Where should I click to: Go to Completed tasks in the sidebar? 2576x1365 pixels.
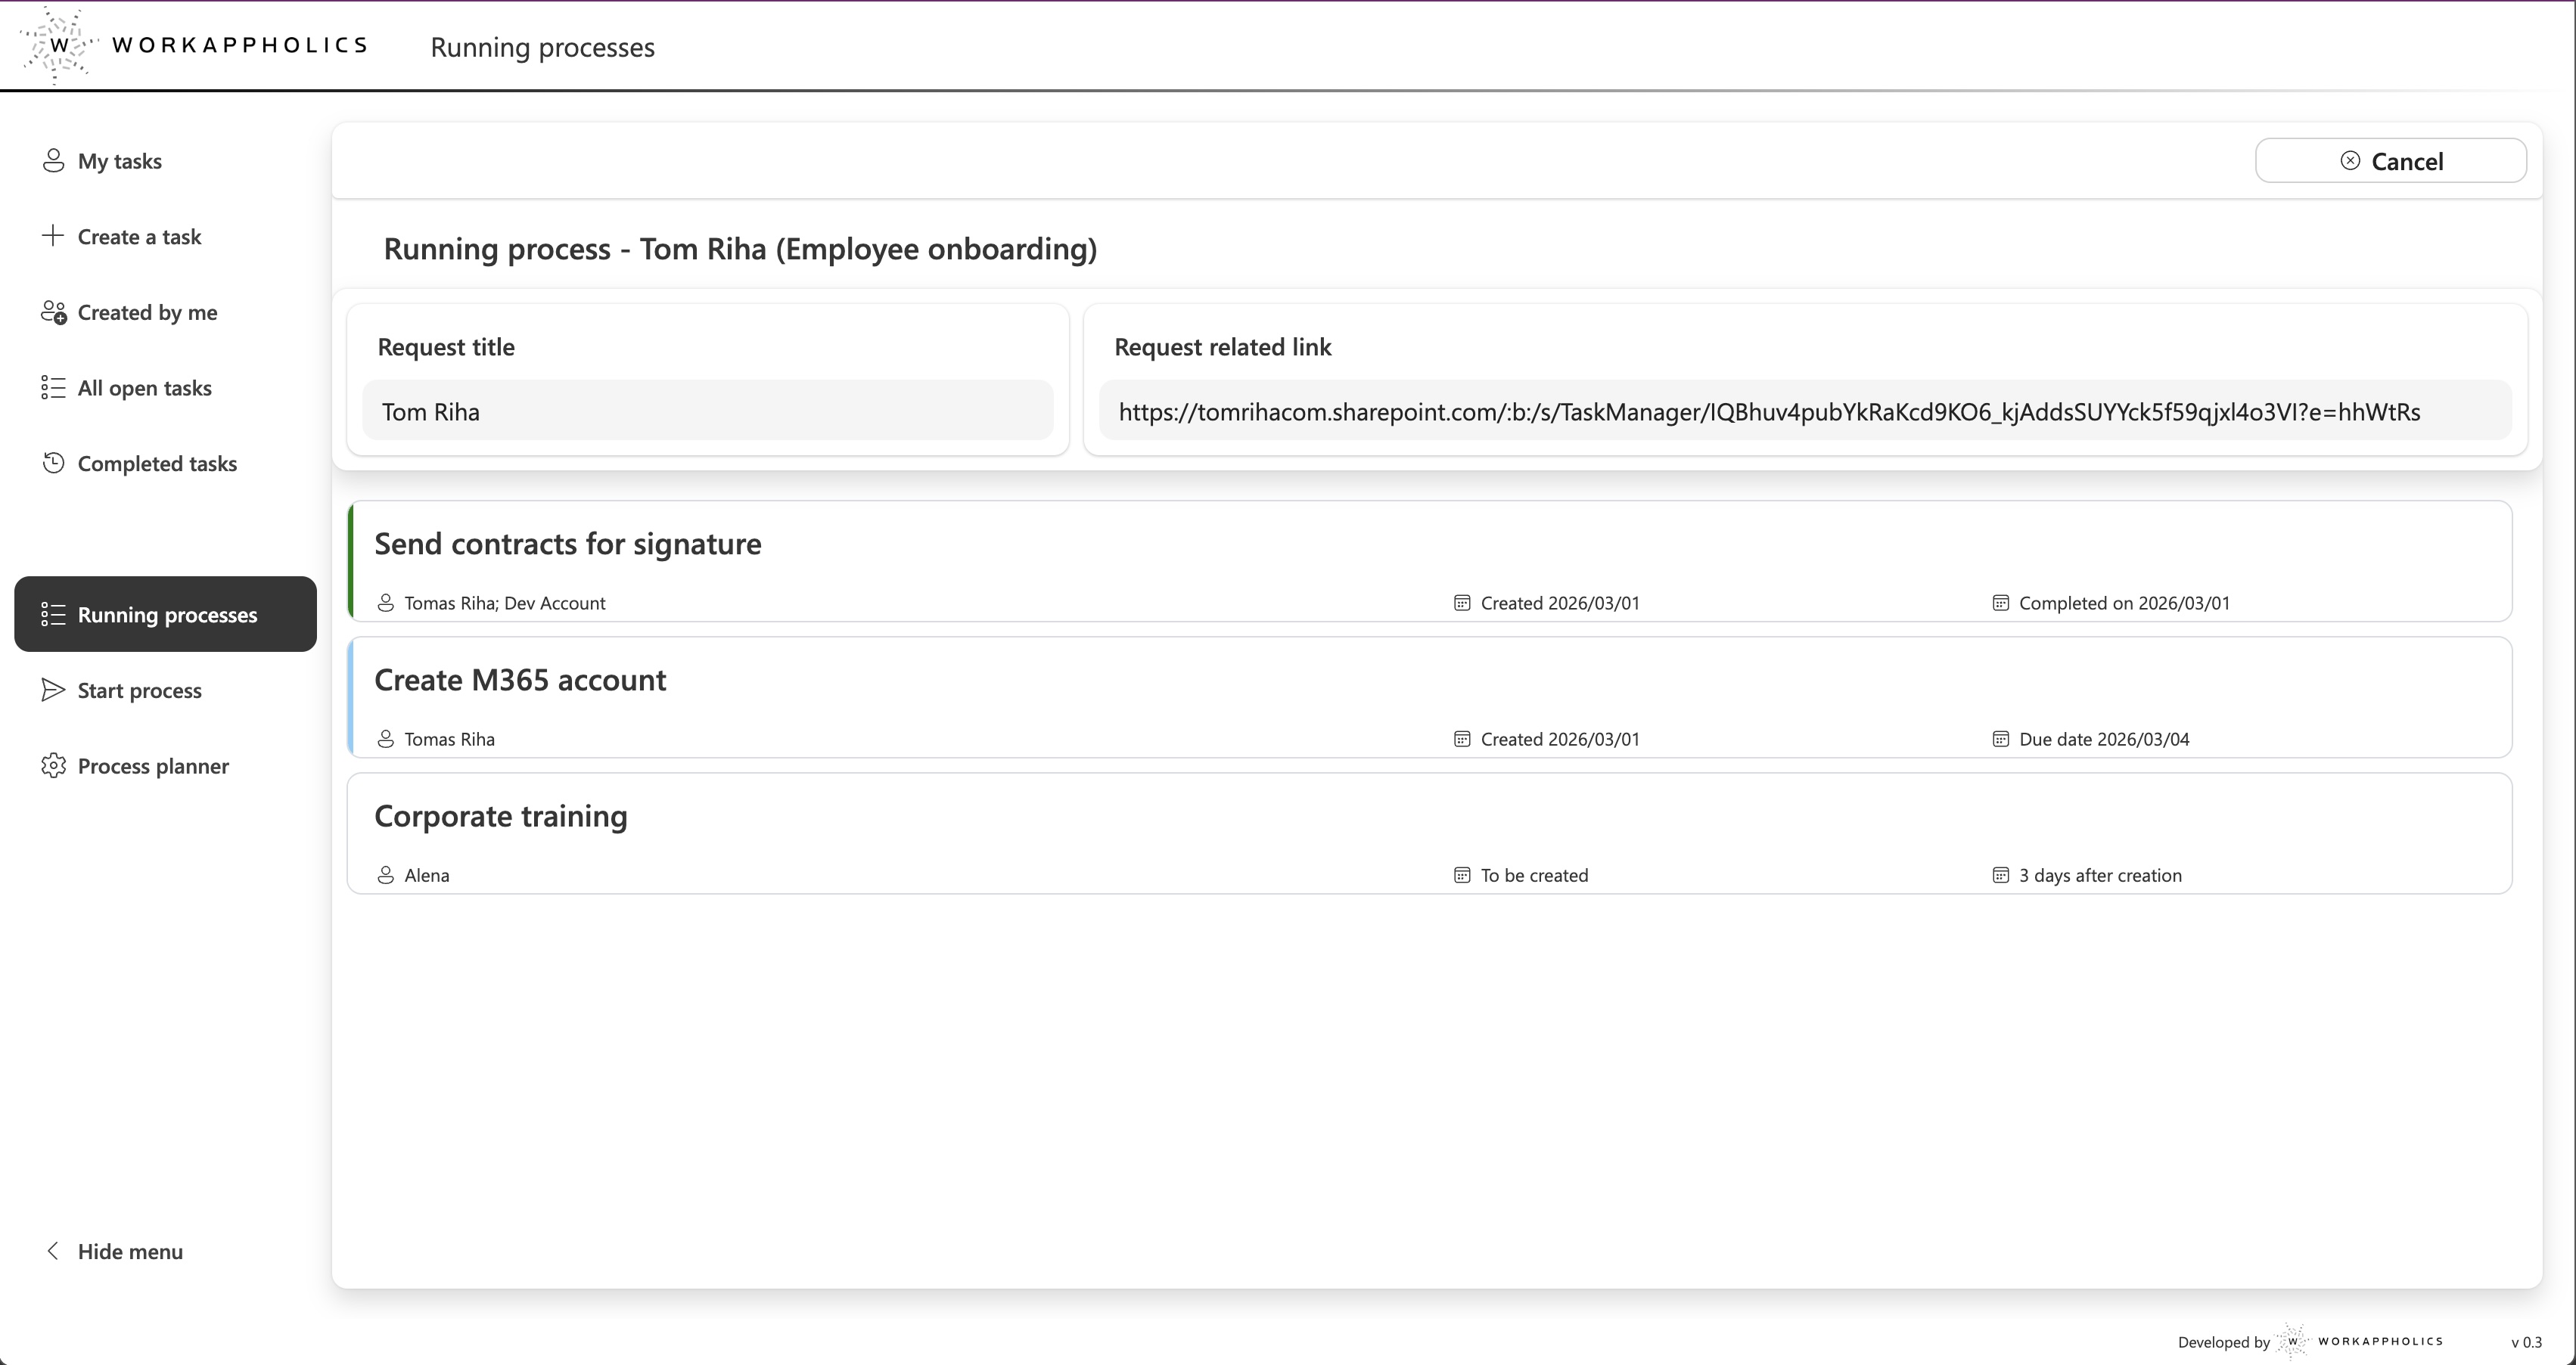click(157, 464)
